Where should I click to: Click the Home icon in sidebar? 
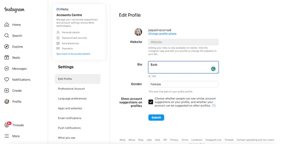click(7, 25)
